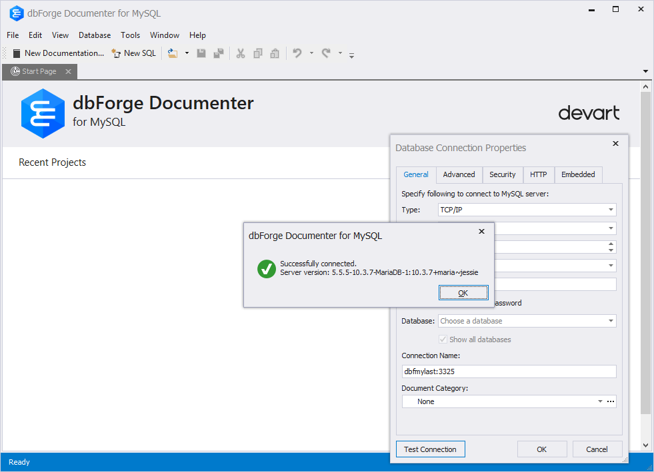The height and width of the screenshot is (472, 654).
Task: Click the Connection Name input field
Action: pos(509,371)
